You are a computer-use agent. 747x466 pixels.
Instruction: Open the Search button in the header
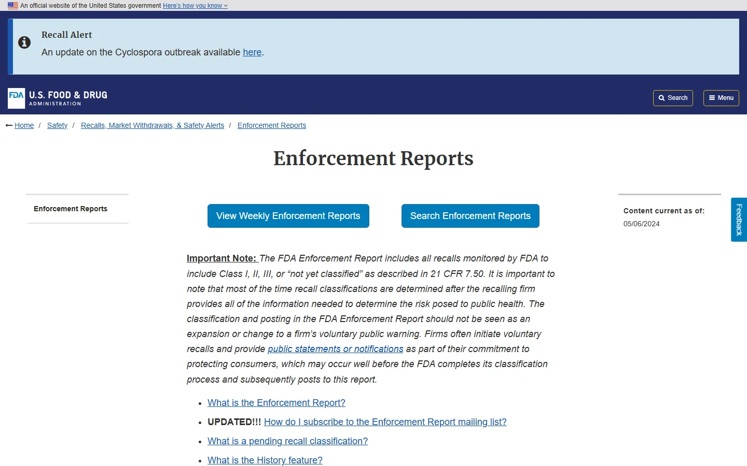click(673, 98)
